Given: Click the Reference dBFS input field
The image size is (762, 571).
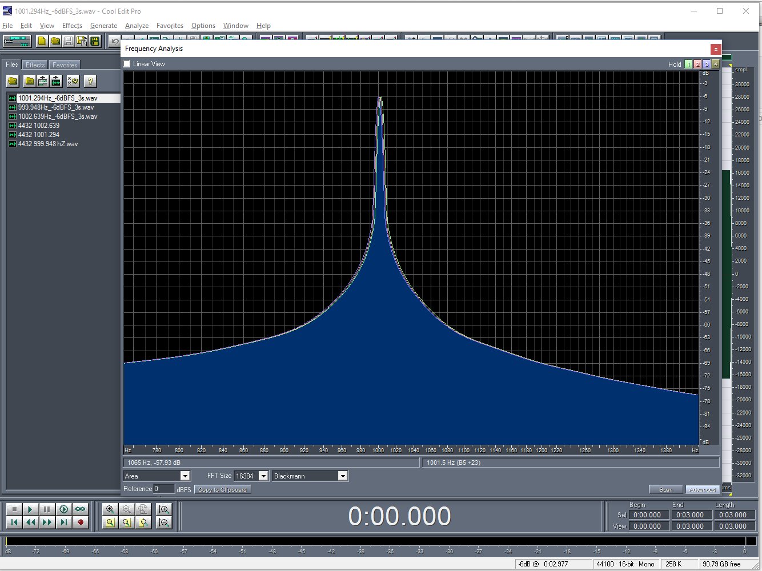Looking at the screenshot, I should tap(163, 489).
